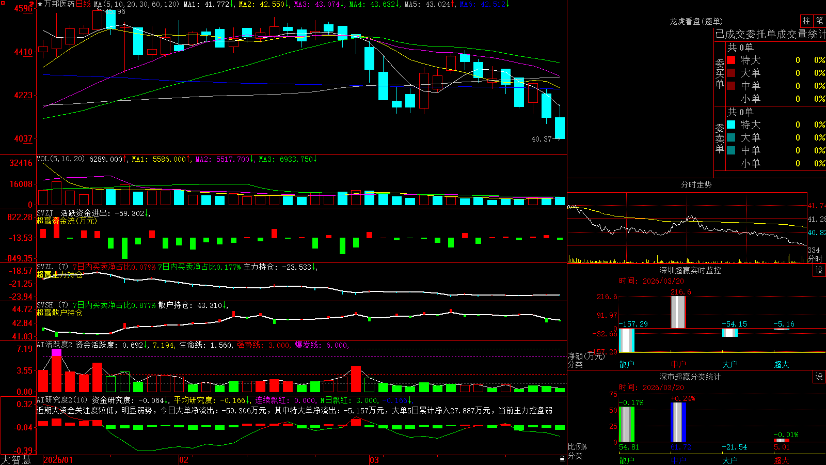Click the 分时走势 panel title

click(x=696, y=184)
